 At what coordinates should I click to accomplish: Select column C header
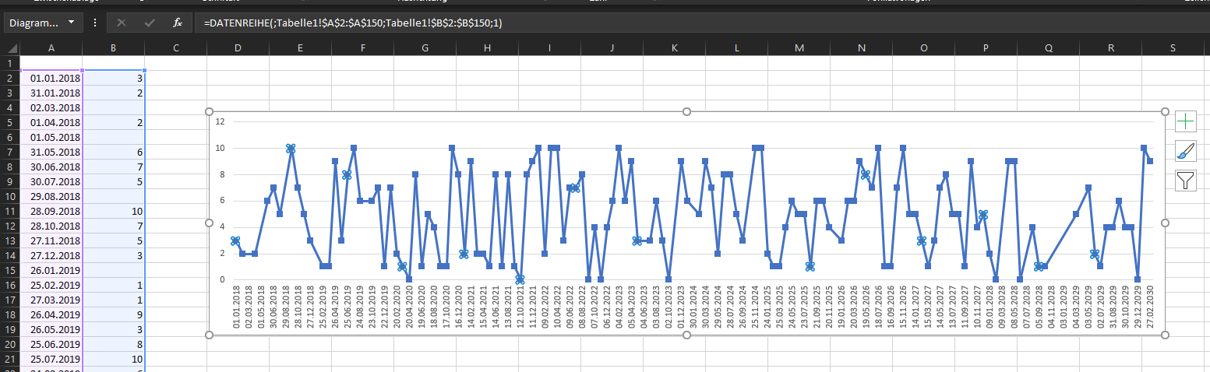coord(176,47)
